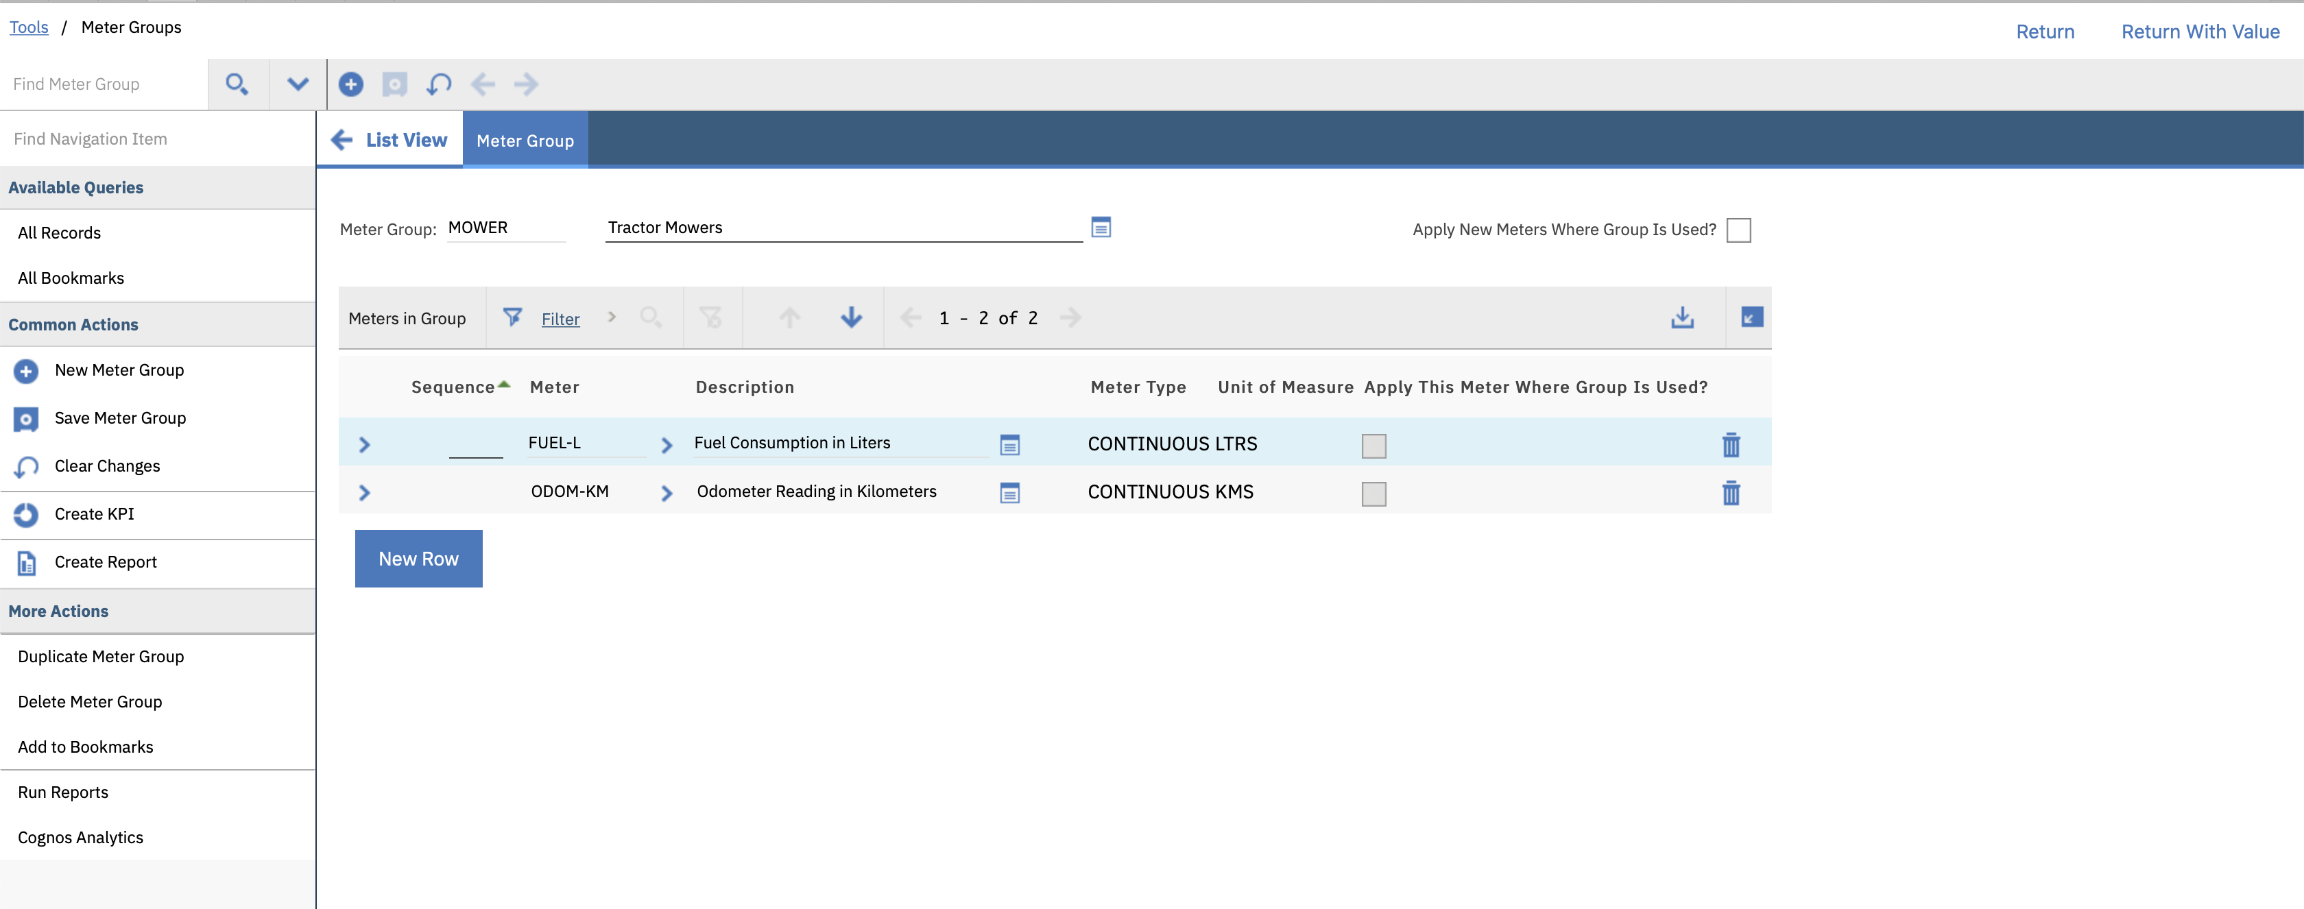
Task: Expand details of the FUEL-L row
Action: (x=364, y=444)
